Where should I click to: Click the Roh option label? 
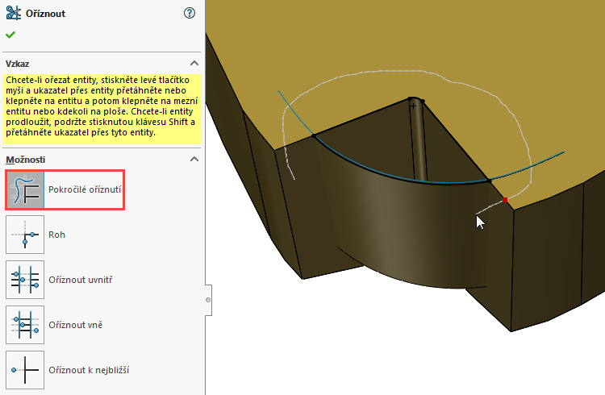click(56, 235)
